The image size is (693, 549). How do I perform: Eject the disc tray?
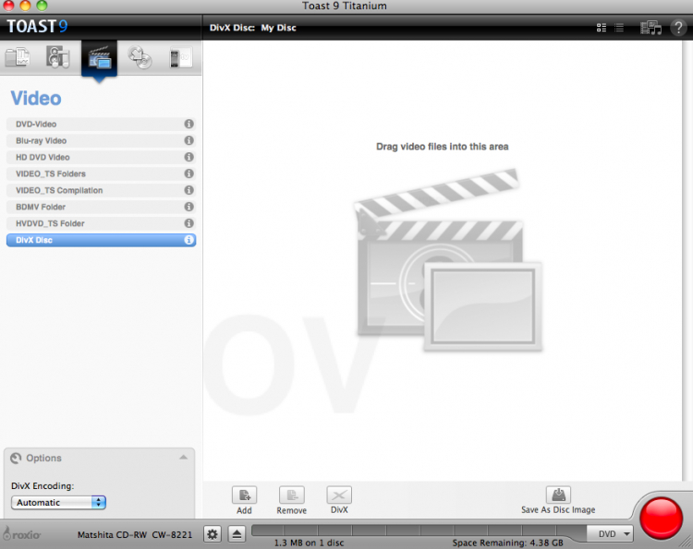[x=237, y=534]
